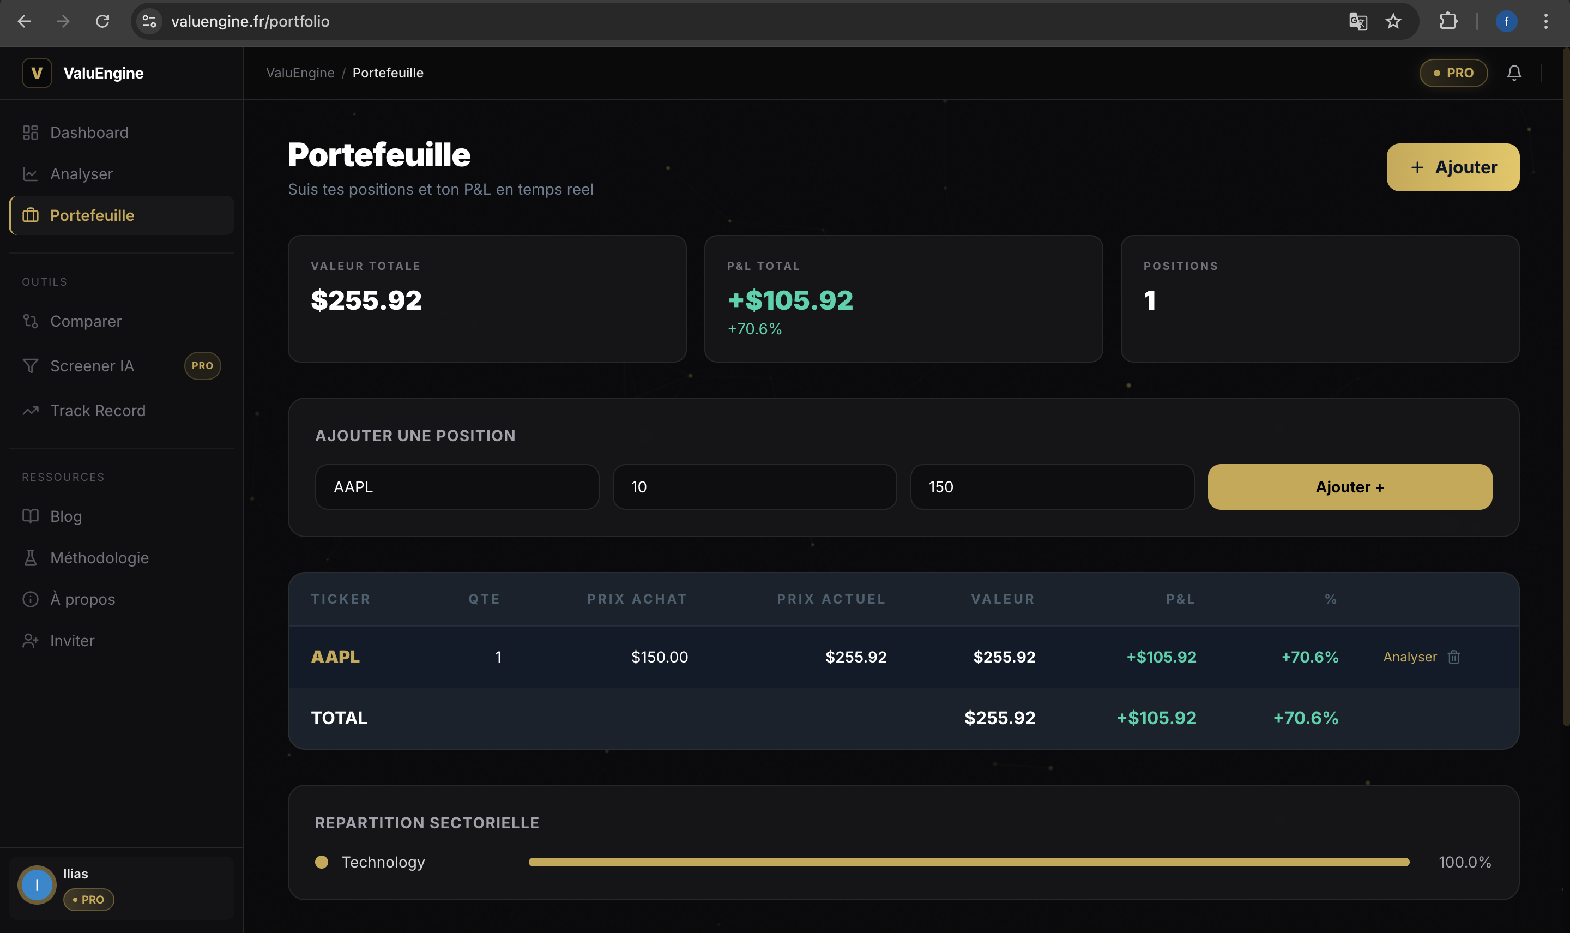
Task: Open the Comparer tool
Action: click(x=87, y=321)
